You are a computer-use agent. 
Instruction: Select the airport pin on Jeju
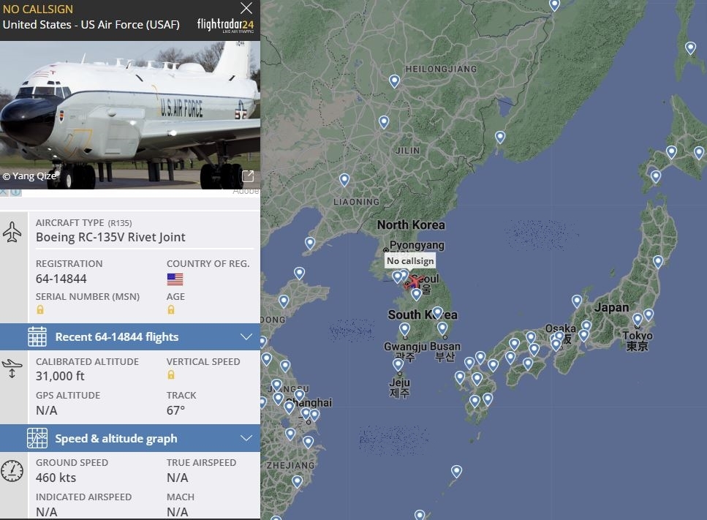pos(398,364)
